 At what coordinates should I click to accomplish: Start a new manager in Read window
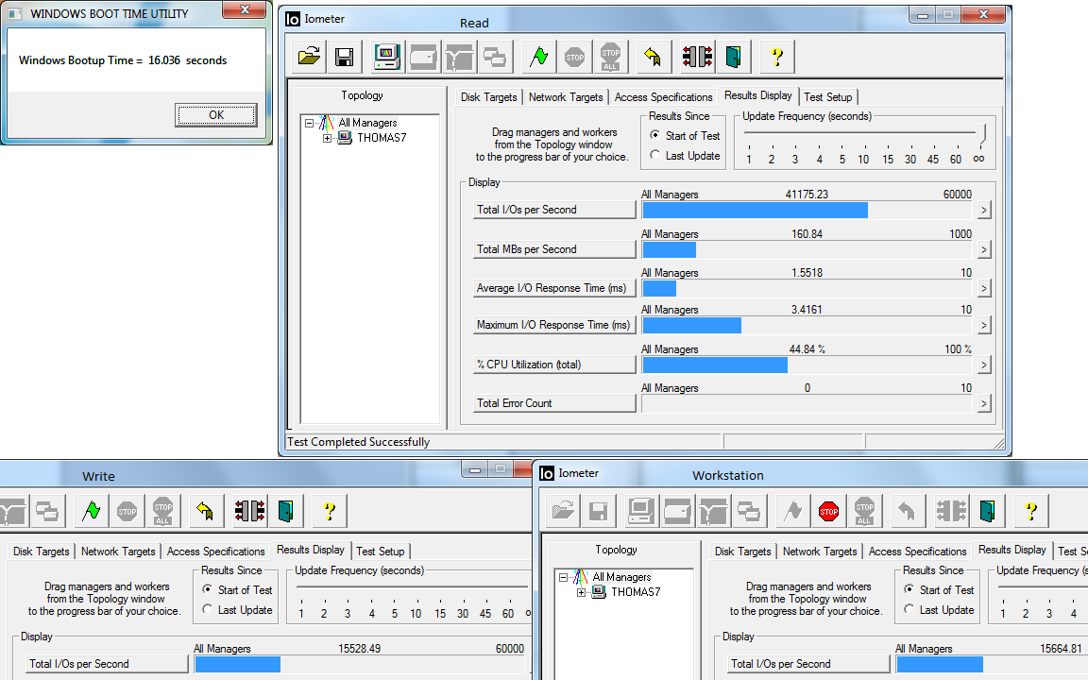tap(387, 57)
